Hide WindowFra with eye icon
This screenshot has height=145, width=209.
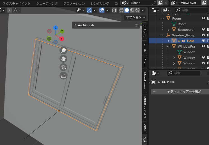click(203, 46)
